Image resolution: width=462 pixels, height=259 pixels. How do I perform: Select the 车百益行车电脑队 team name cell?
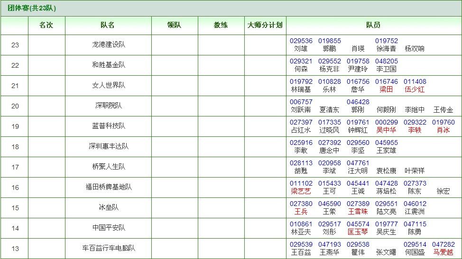coord(108,248)
